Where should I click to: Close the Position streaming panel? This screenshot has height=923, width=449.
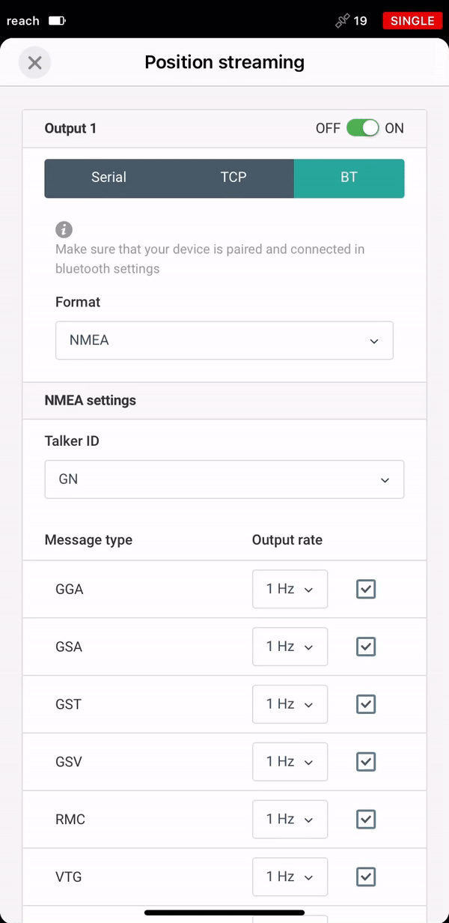pos(34,63)
